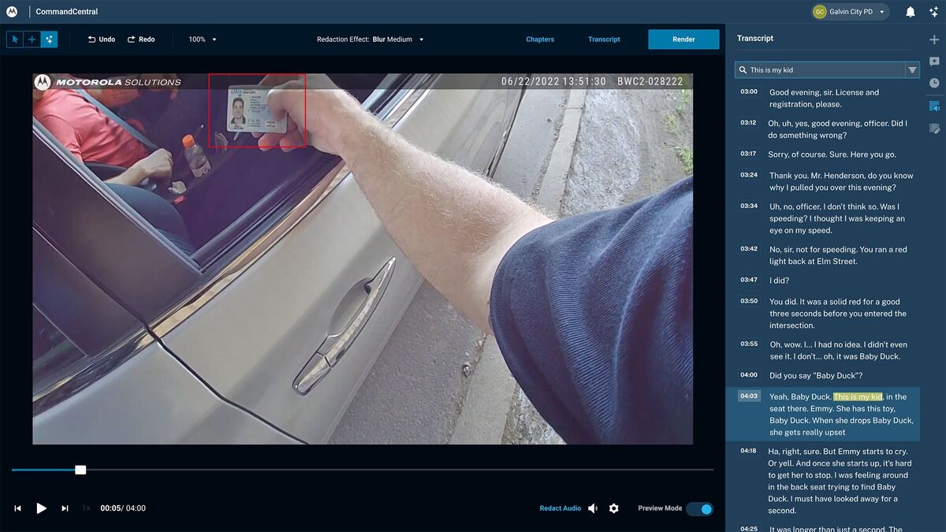Viewport: 946px width, 532px height.
Task: Open playback settings gear
Action: coord(614,508)
